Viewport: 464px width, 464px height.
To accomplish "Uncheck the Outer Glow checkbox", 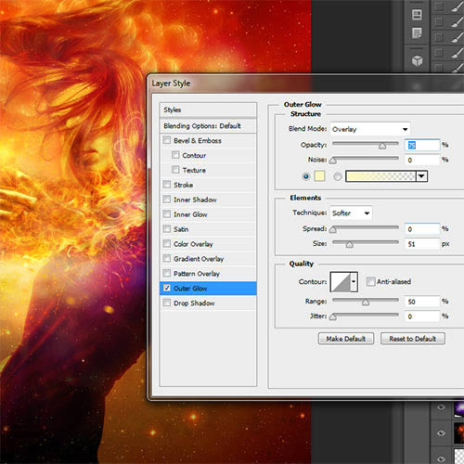I will [x=167, y=288].
